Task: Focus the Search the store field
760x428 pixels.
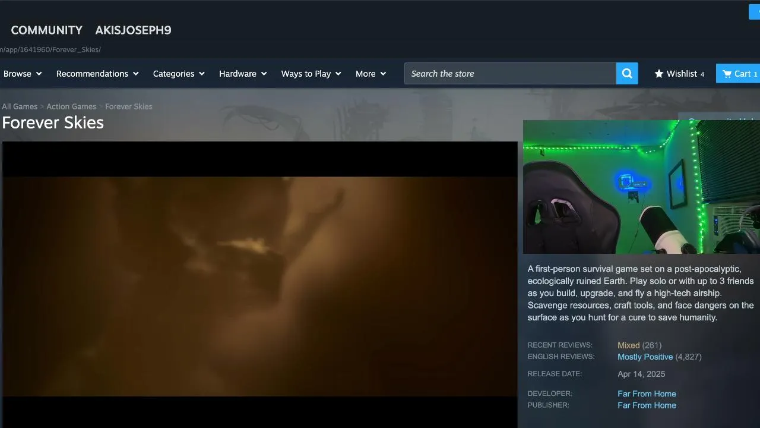Action: (510, 74)
